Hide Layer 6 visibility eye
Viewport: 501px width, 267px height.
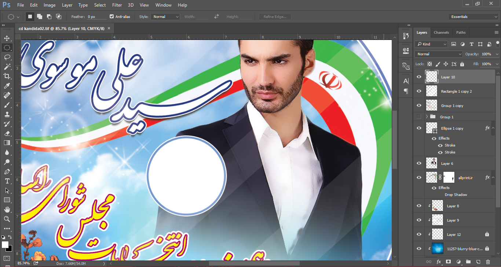click(419, 163)
